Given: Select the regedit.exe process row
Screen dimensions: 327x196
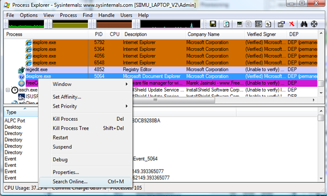Looking at the screenshot, I should [x=160, y=70].
